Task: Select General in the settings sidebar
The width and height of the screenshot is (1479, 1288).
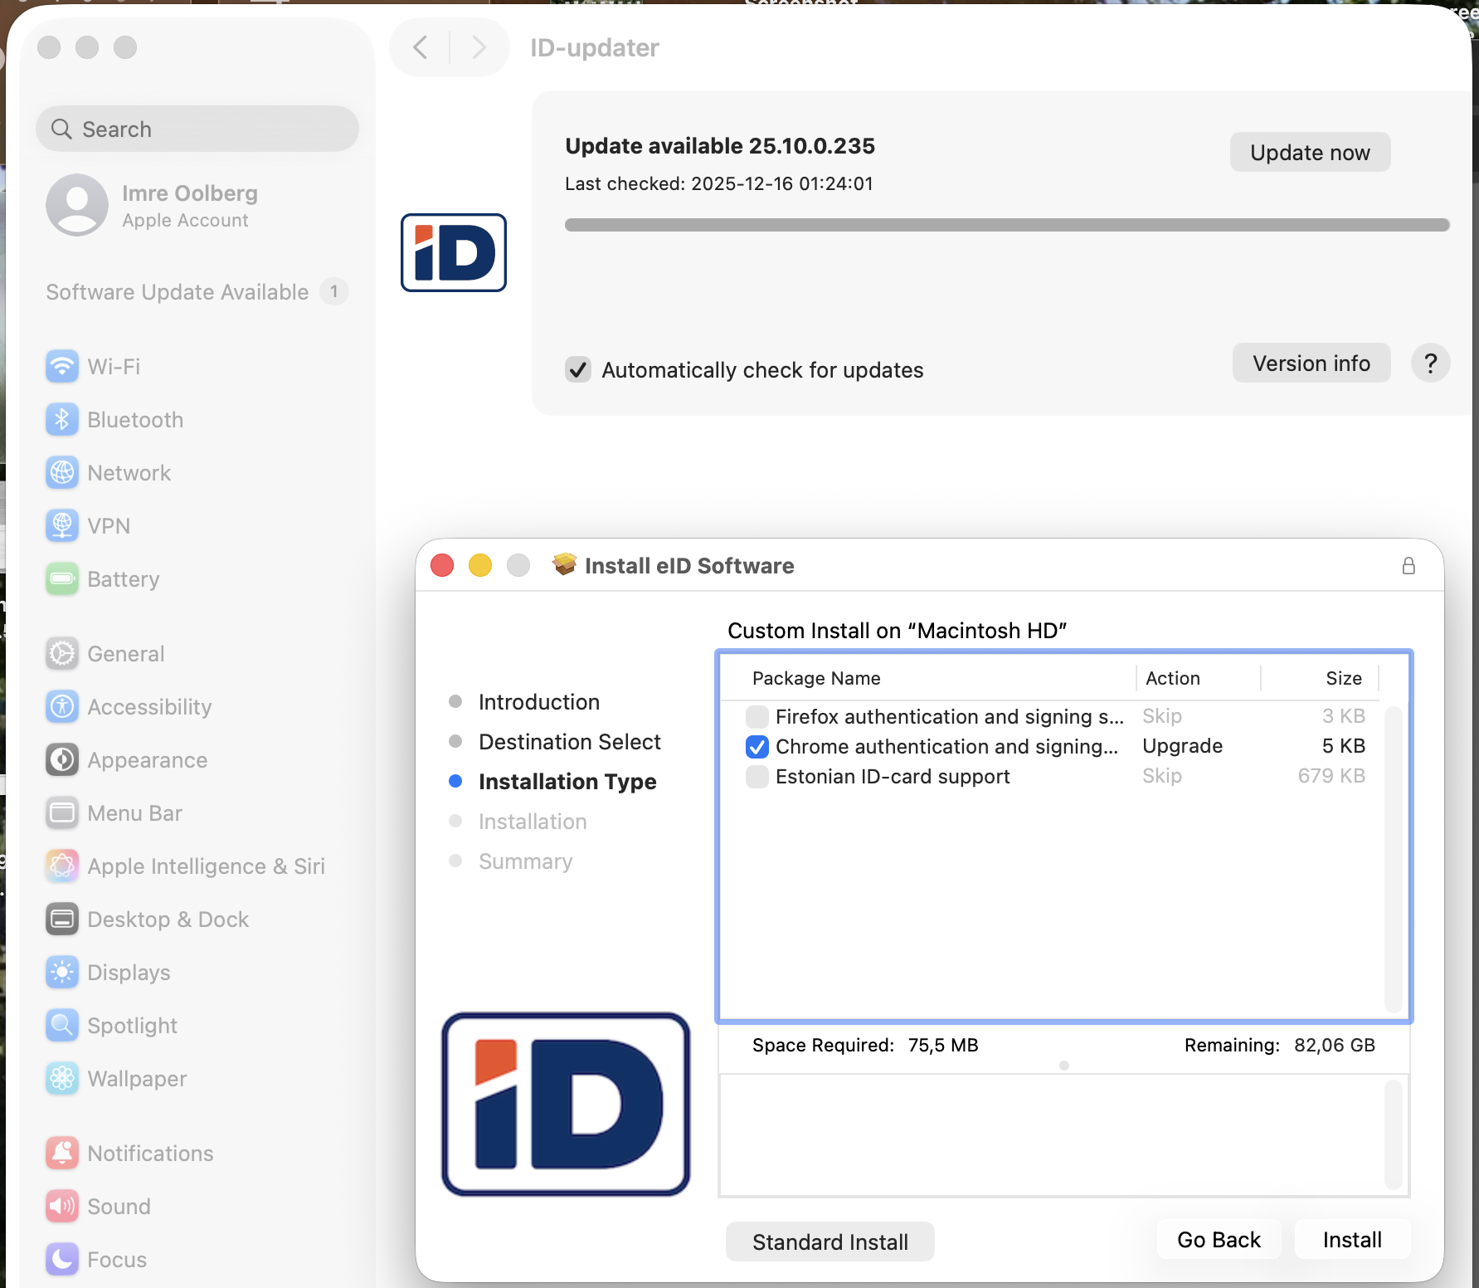Action: [x=125, y=654]
